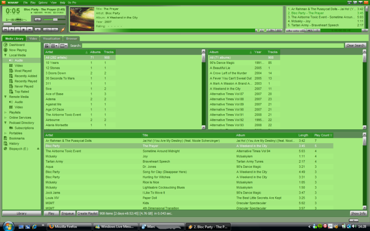Click the playlist select button
Viewport: 370px width, 231px height.
303,30
